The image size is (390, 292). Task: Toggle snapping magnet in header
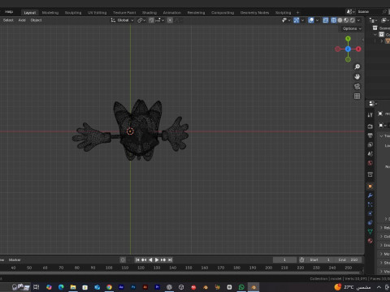click(x=151, y=20)
